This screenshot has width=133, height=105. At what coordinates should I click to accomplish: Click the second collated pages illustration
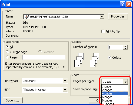click(94, 60)
